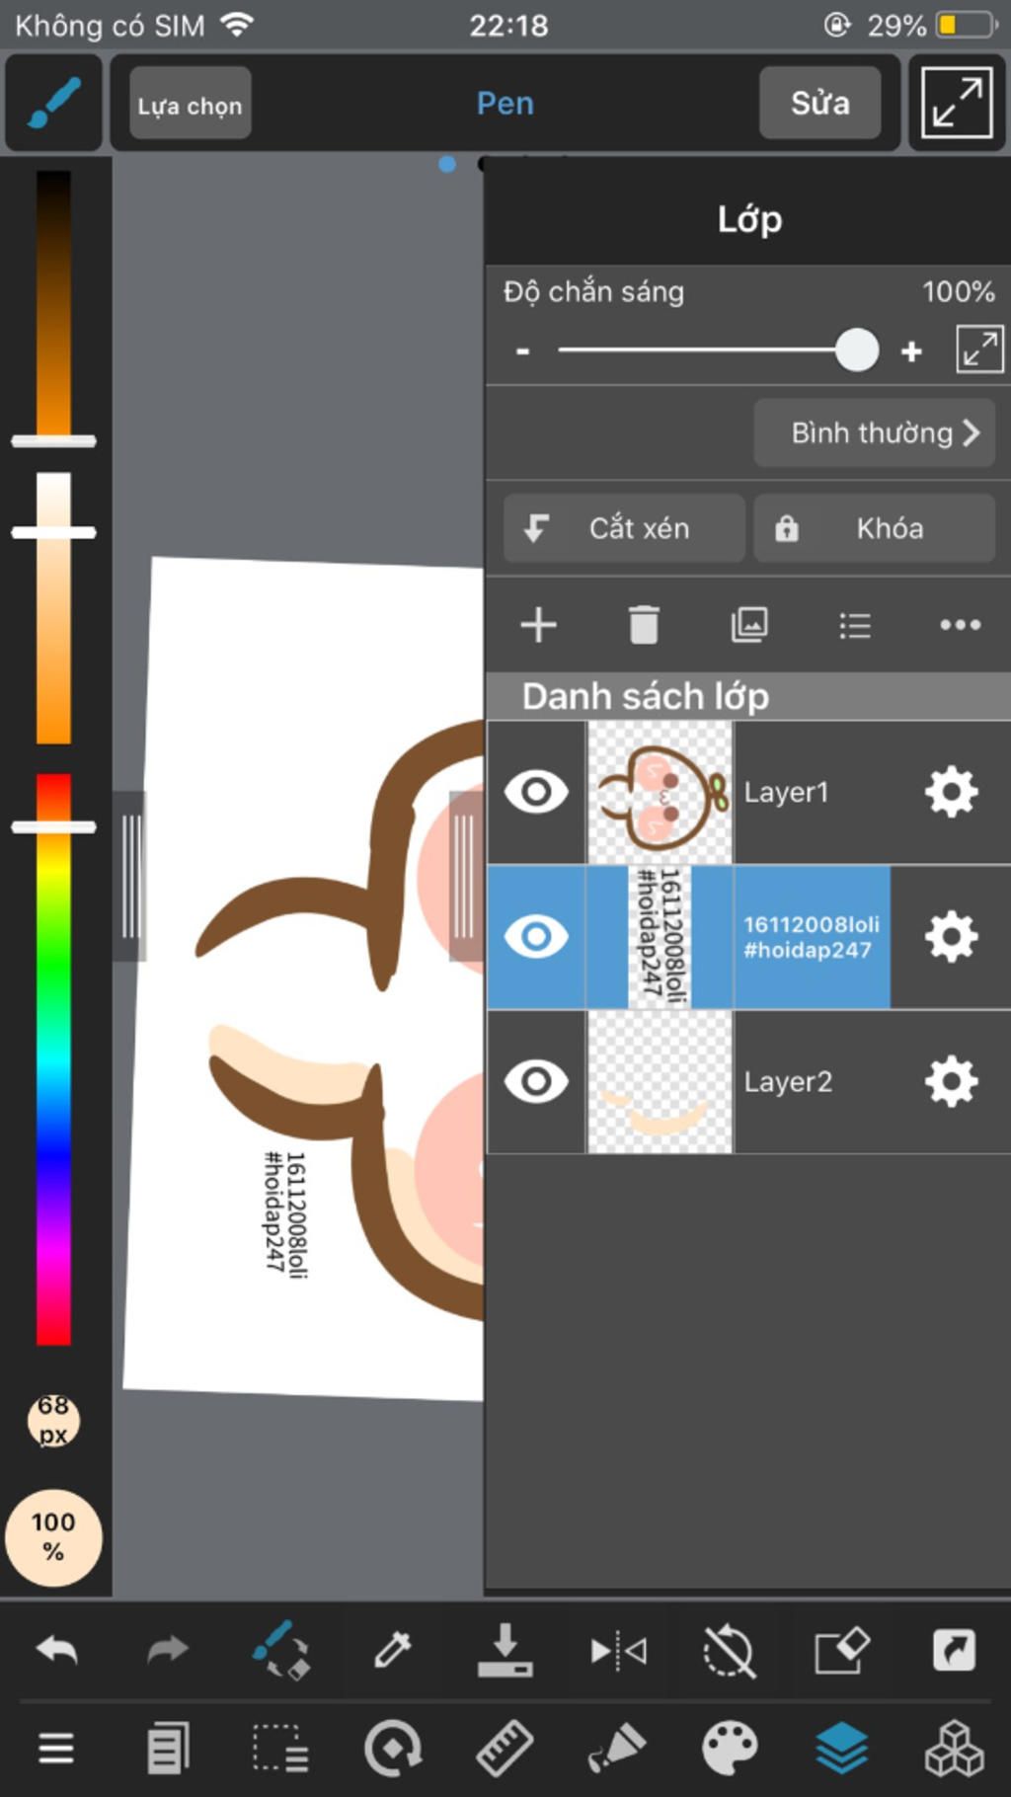Open the materials cubes icon
This screenshot has height=1797, width=1011.
coord(954,1749)
